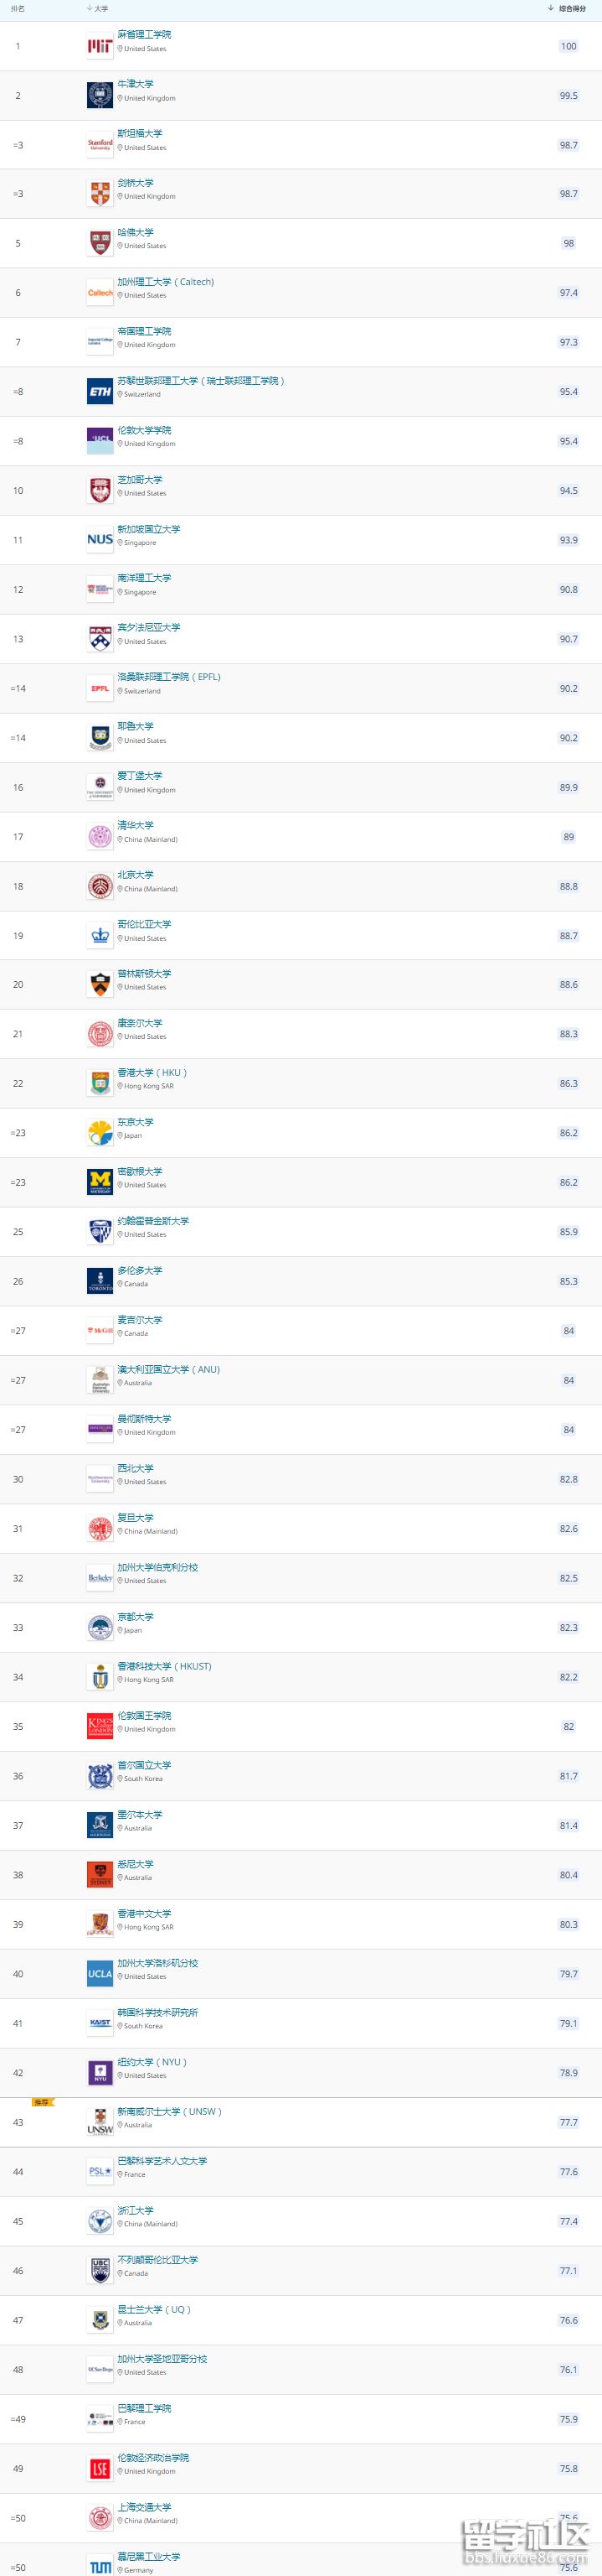Sort by the 大学 column header
Viewport: 602px width, 2576px height.
pyautogui.click(x=98, y=8)
